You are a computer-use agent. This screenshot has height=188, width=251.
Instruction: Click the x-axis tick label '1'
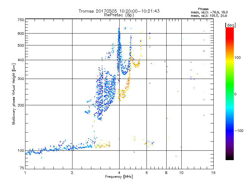[25, 173]
